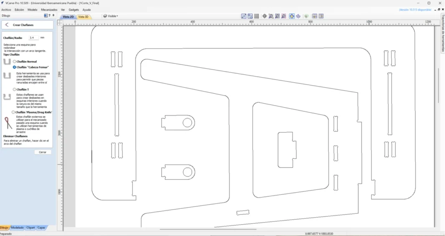Click the VCarve Pro title bar logo

[3, 3]
